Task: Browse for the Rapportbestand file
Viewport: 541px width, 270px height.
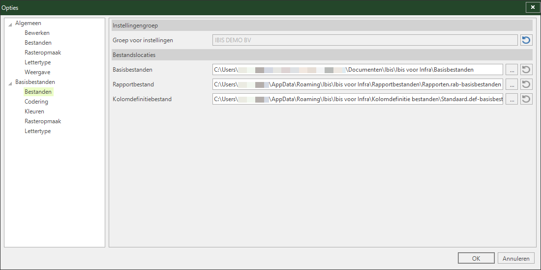Action: point(511,84)
